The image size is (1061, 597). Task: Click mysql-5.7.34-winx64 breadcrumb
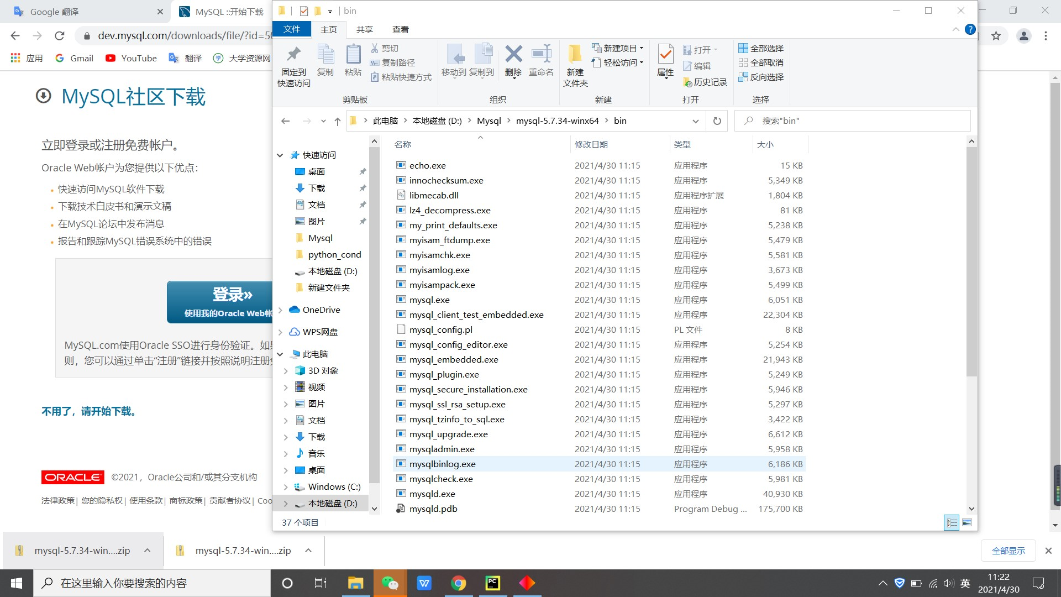point(557,121)
